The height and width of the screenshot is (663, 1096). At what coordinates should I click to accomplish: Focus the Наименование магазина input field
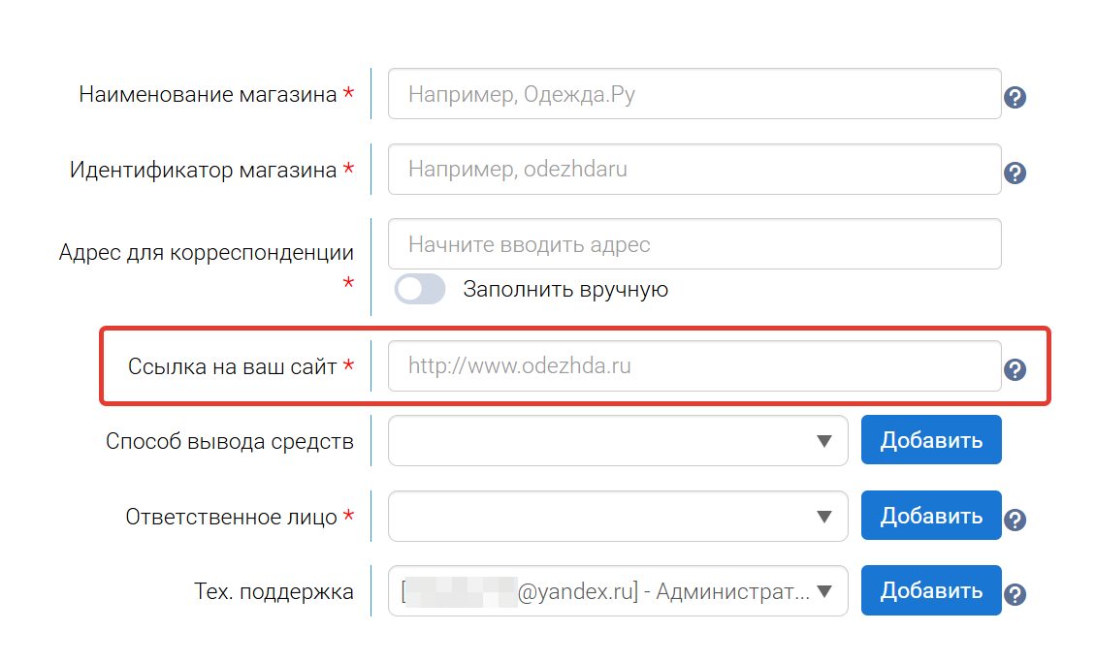(694, 94)
